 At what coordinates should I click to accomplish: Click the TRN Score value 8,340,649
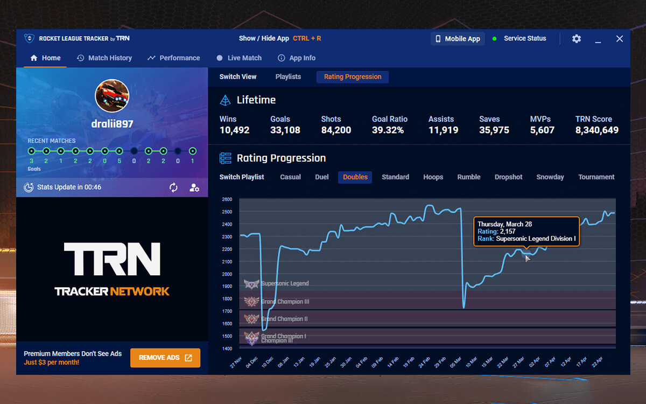coord(597,130)
